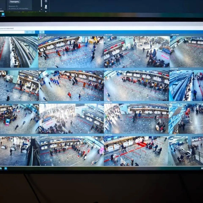Open feed 14-10 with check-in counters and queue barriers
The width and height of the screenshot is (203, 203).
click(71, 52)
